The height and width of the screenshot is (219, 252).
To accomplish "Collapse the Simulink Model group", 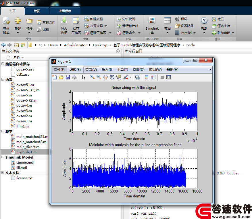I will [3, 157].
